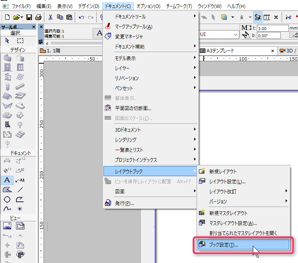Viewport: 298px width, 263px height.
Task: Click the Print icon in the toolbar
Action: click(x=38, y=17)
